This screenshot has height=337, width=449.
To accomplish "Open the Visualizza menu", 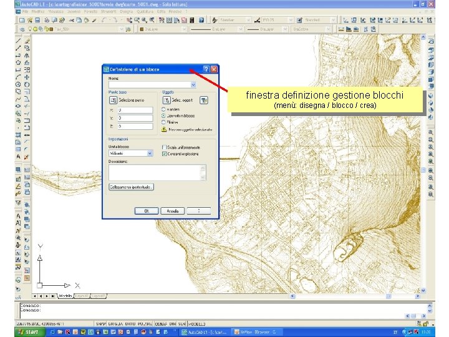I will click(x=56, y=11).
